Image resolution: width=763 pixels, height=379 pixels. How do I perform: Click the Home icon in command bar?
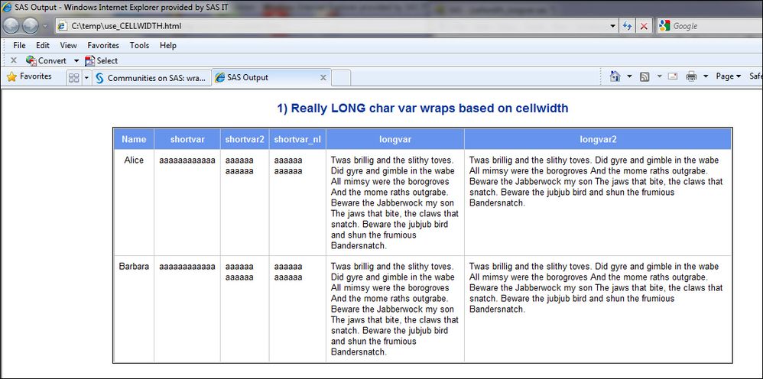point(615,76)
